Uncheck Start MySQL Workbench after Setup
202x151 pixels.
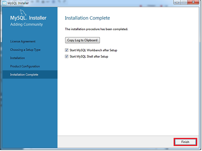point(67,50)
